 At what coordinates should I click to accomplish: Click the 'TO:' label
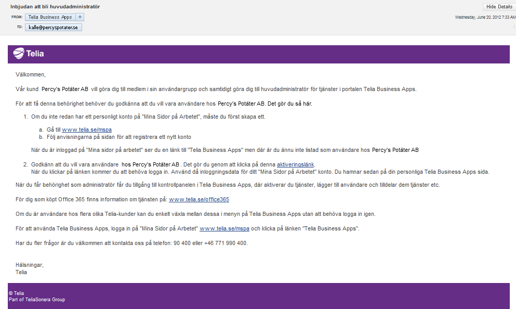[20, 27]
